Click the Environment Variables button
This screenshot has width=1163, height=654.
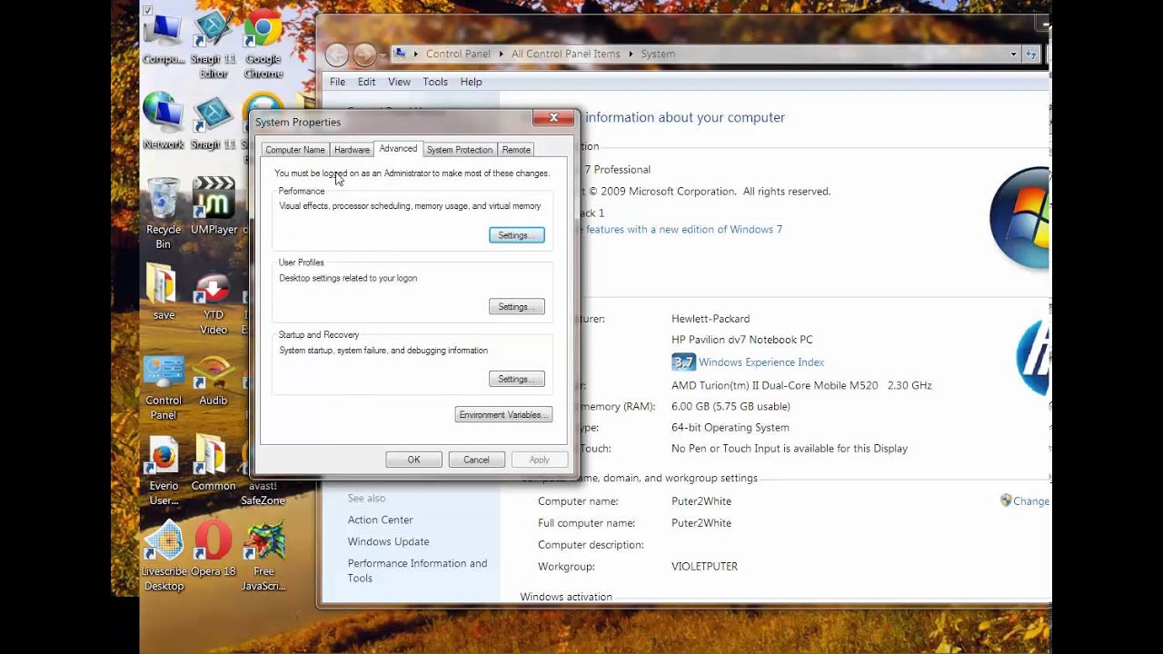pos(503,415)
